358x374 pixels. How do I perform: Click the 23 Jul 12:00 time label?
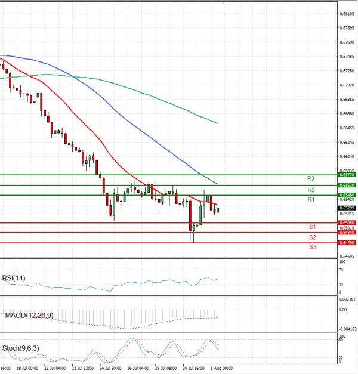coord(82,368)
